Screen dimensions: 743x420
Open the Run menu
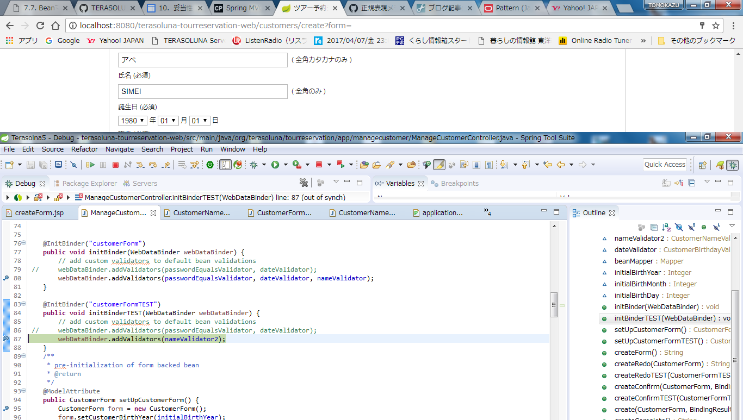[x=207, y=149]
